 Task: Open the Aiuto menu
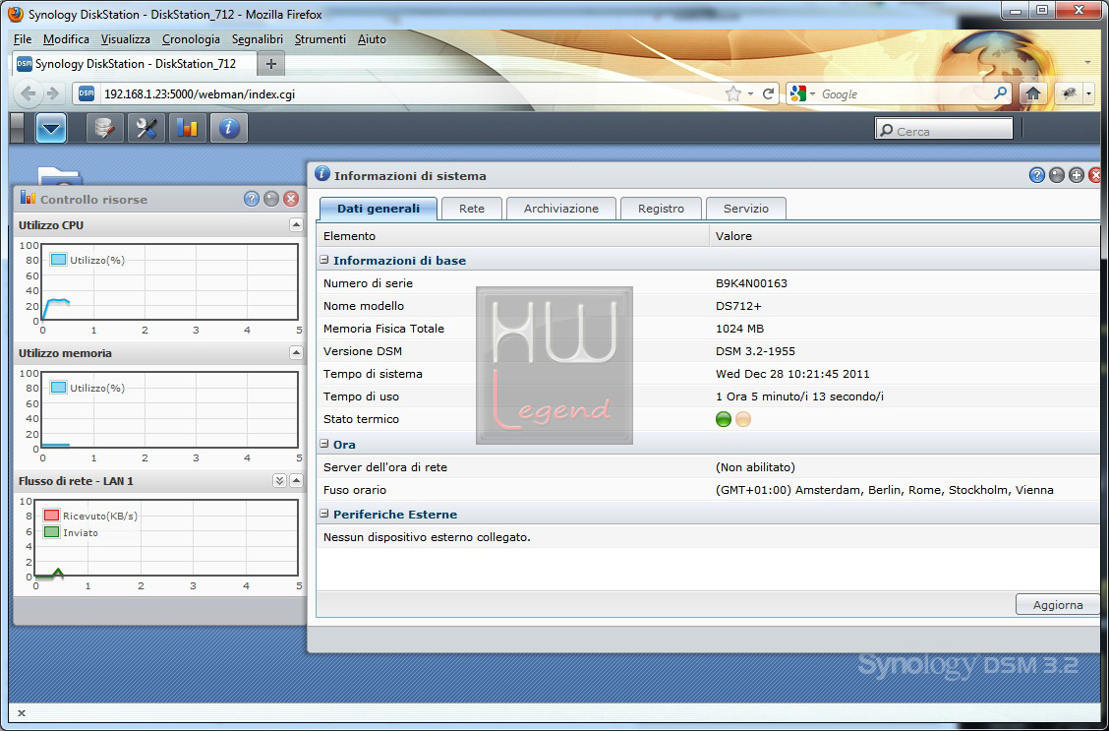pyautogui.click(x=372, y=39)
